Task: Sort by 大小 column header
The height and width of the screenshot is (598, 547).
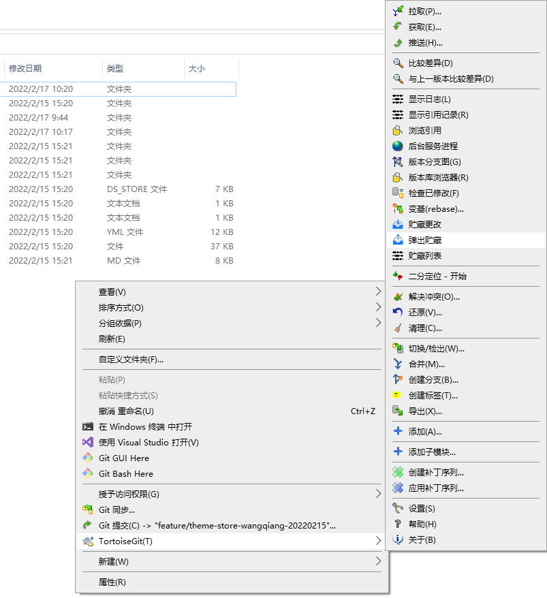Action: click(x=212, y=69)
